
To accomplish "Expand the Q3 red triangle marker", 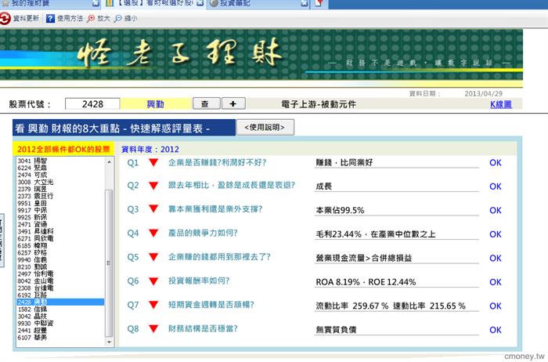I will click(x=153, y=209).
